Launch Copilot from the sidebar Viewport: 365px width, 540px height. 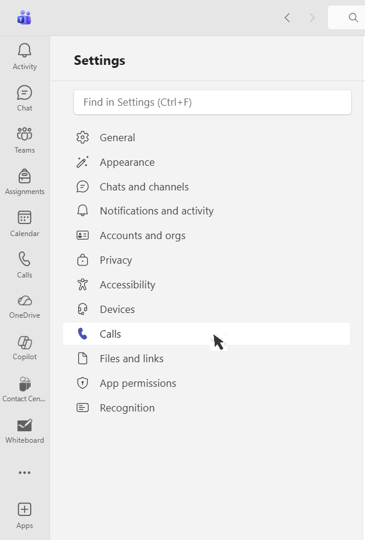[25, 348]
